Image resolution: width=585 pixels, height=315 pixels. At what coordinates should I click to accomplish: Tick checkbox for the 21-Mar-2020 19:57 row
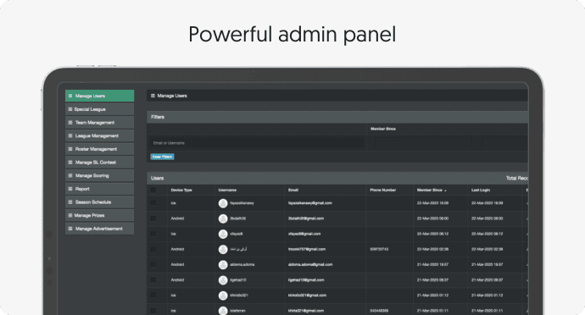pyautogui.click(x=153, y=264)
